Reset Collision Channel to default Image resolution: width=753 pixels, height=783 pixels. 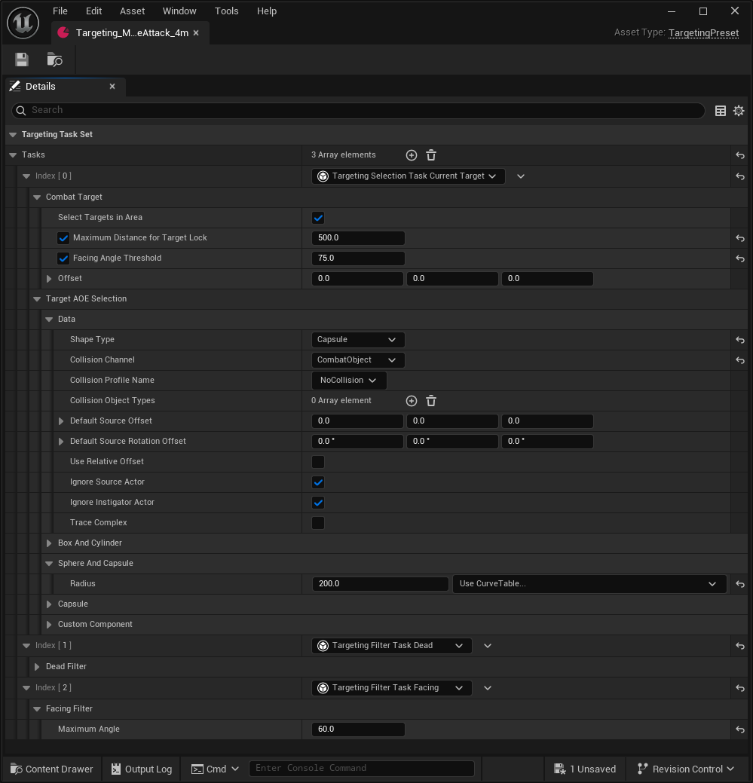click(740, 360)
